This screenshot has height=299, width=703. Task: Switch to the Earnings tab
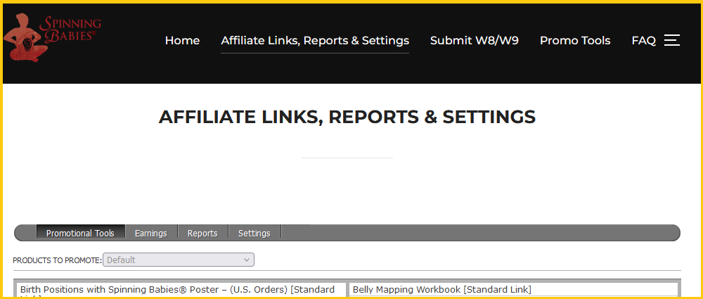(151, 233)
